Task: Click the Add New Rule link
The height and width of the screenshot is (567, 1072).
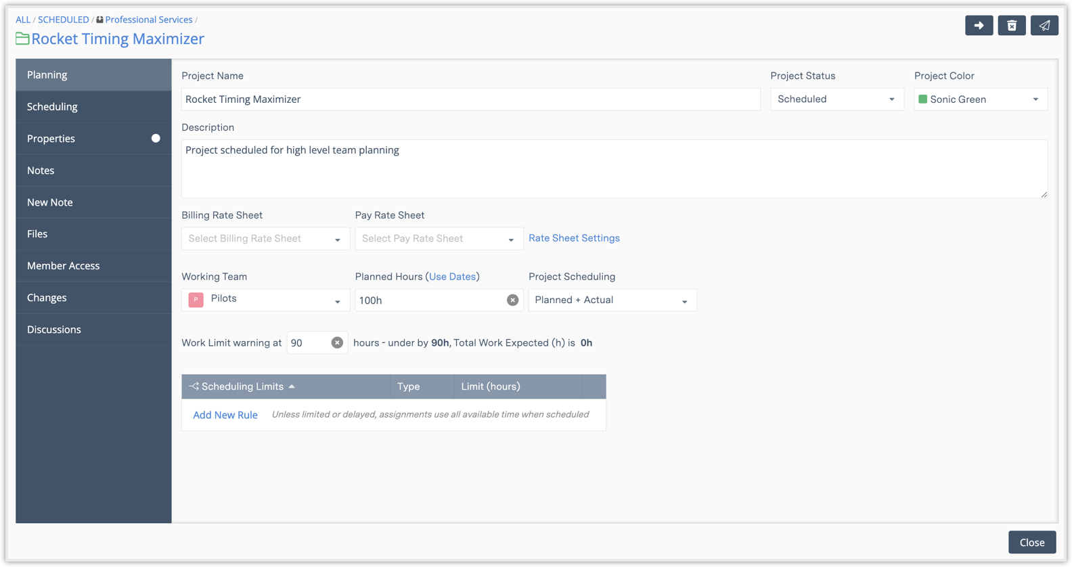Action: pos(225,415)
